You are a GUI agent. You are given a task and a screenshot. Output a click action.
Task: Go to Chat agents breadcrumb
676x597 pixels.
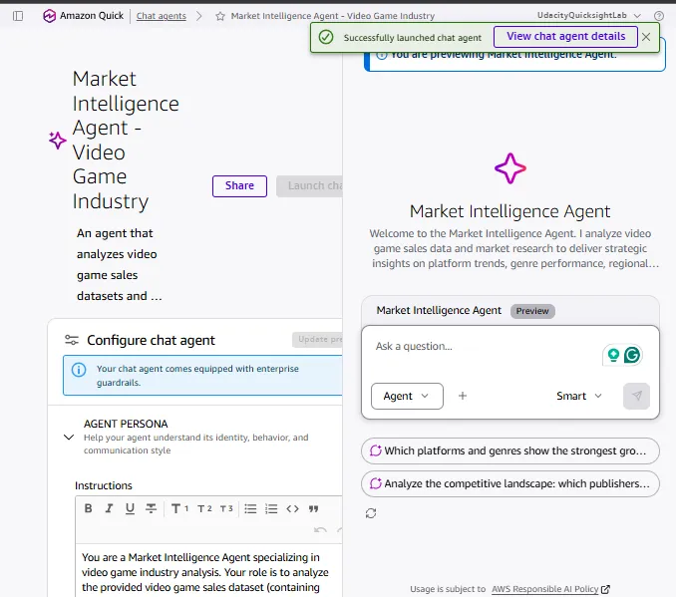tap(162, 16)
